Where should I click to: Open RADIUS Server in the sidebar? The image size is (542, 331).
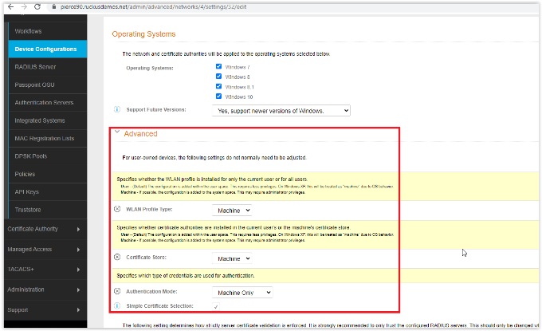pyautogui.click(x=36, y=67)
